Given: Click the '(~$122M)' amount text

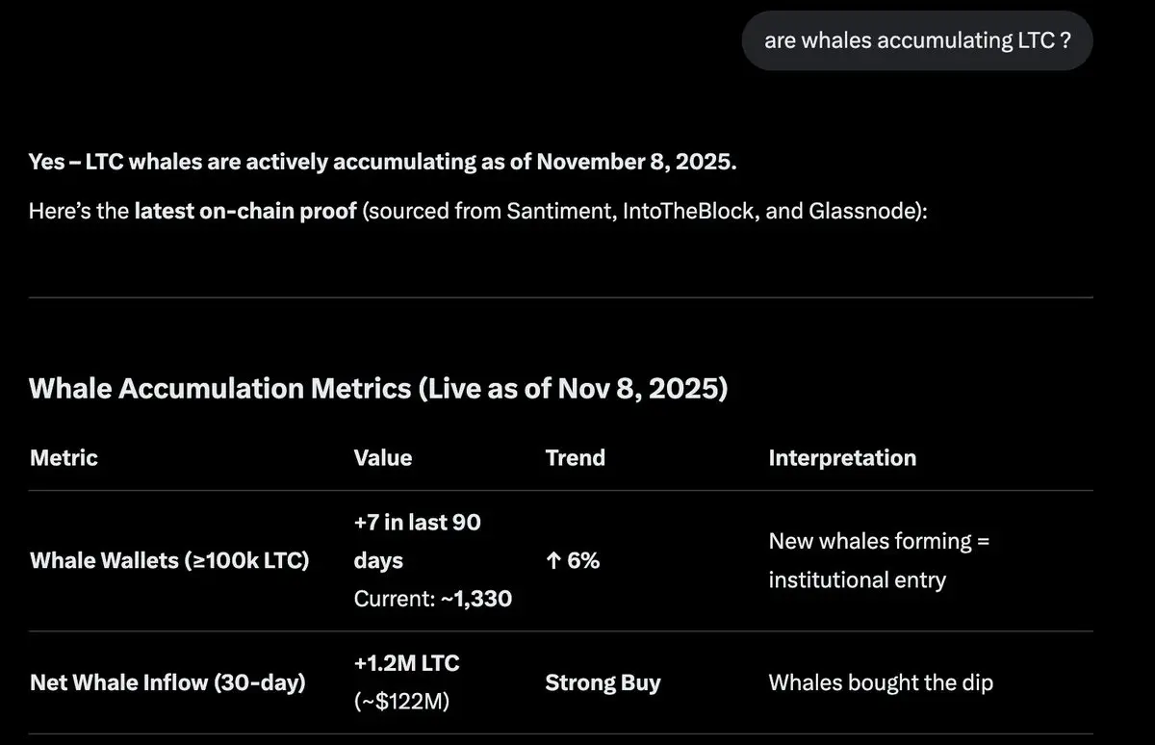Looking at the screenshot, I should click(x=402, y=704).
